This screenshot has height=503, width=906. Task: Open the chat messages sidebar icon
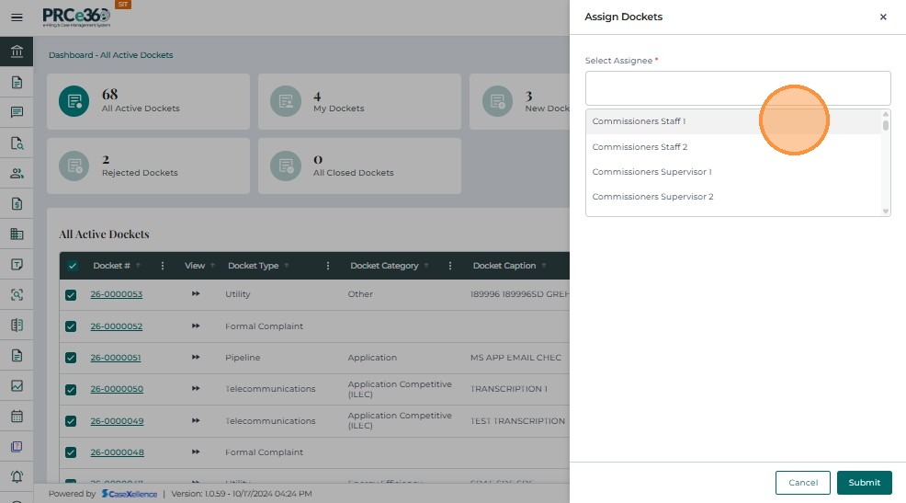[x=17, y=112]
